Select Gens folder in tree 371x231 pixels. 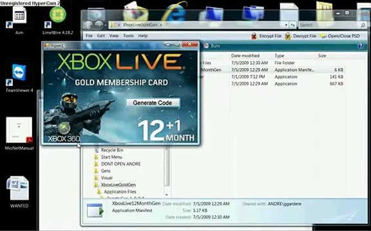[102, 171]
